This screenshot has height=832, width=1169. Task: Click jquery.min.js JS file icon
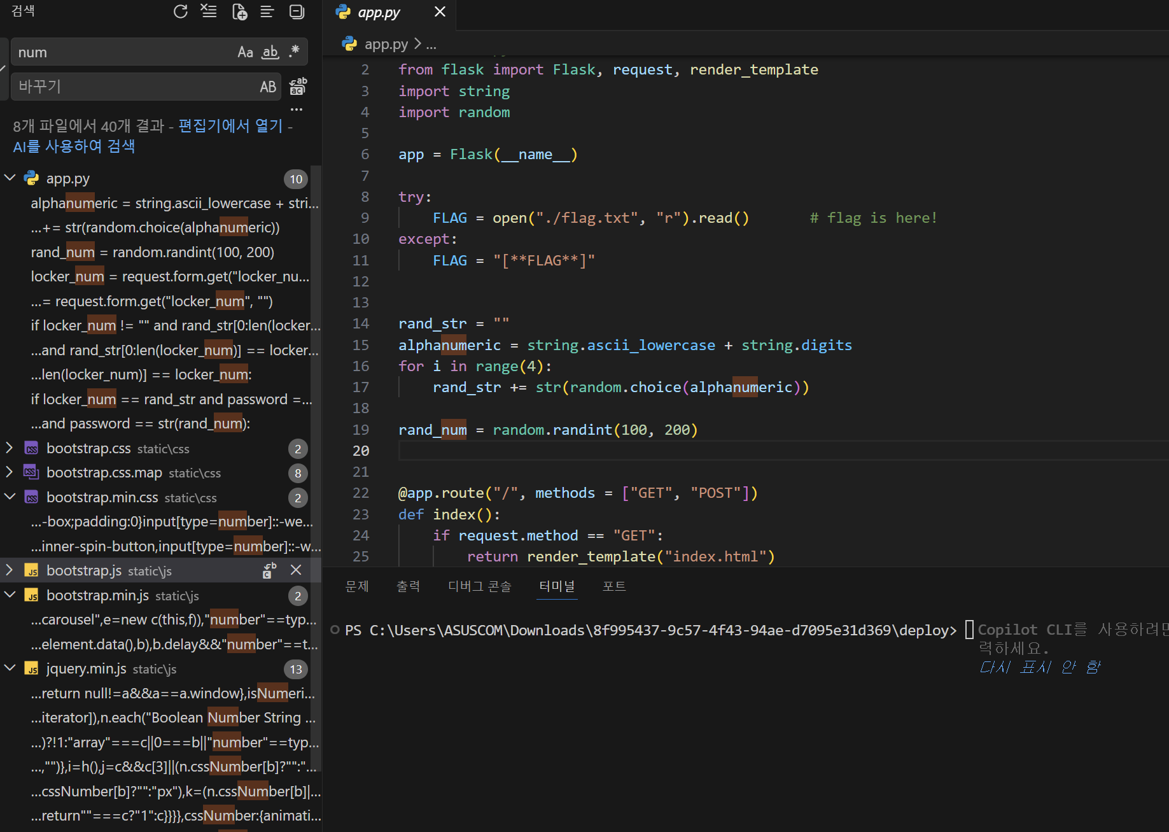31,668
